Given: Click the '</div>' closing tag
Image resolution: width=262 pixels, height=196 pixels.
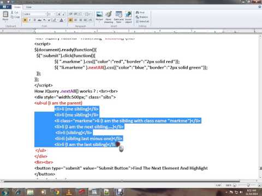Looking at the screenshot, I should (x=41, y=156).
